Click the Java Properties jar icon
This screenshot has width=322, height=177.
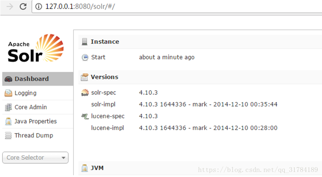[8, 121]
